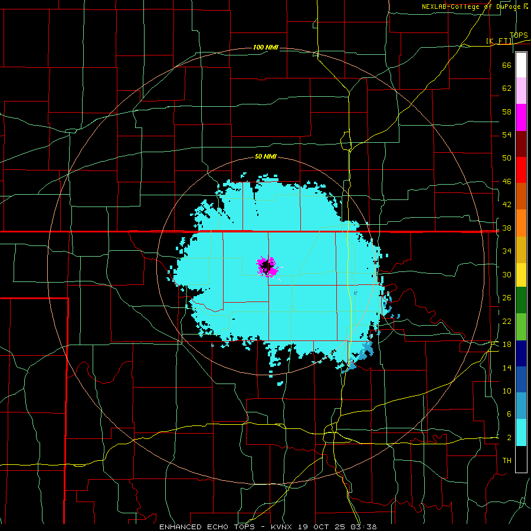Click the 'K FT' units label
The width and height of the screenshot is (531, 531).
coord(499,41)
